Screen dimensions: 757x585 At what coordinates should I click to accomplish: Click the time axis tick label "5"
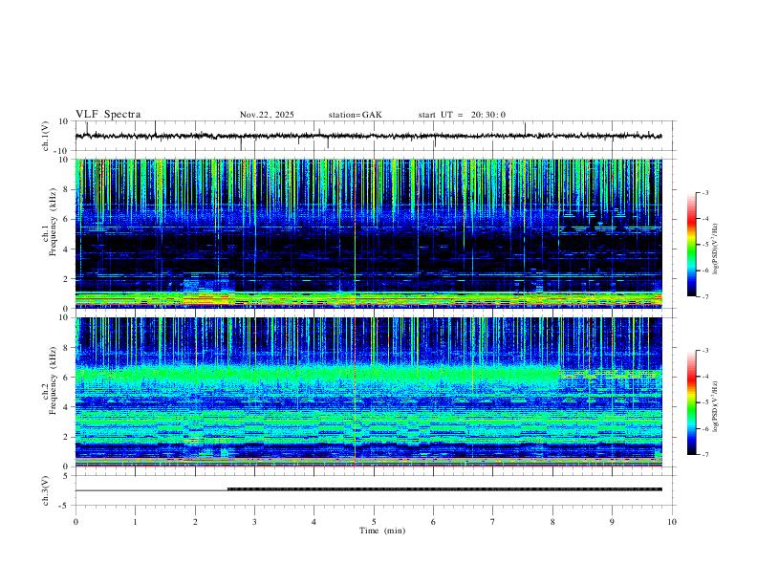[374, 522]
